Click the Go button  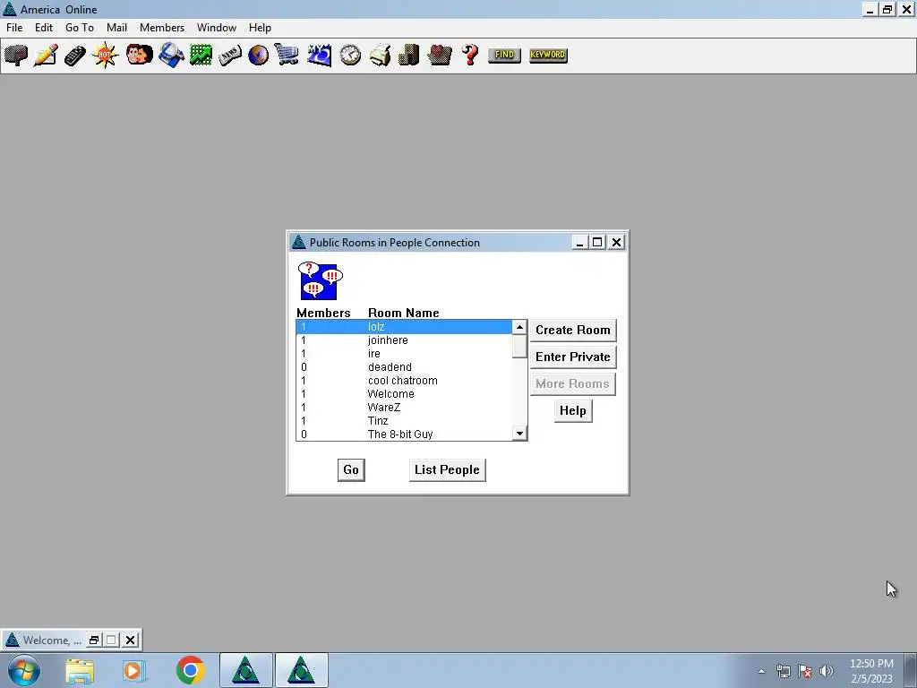coord(351,469)
